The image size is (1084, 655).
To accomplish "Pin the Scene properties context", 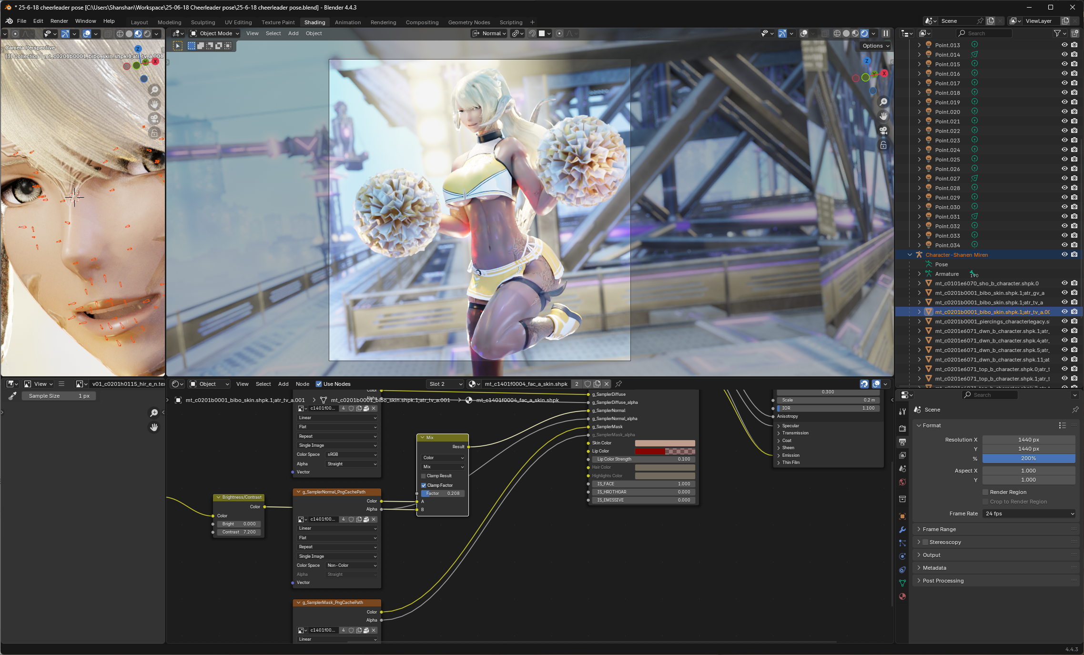I will 1075,410.
